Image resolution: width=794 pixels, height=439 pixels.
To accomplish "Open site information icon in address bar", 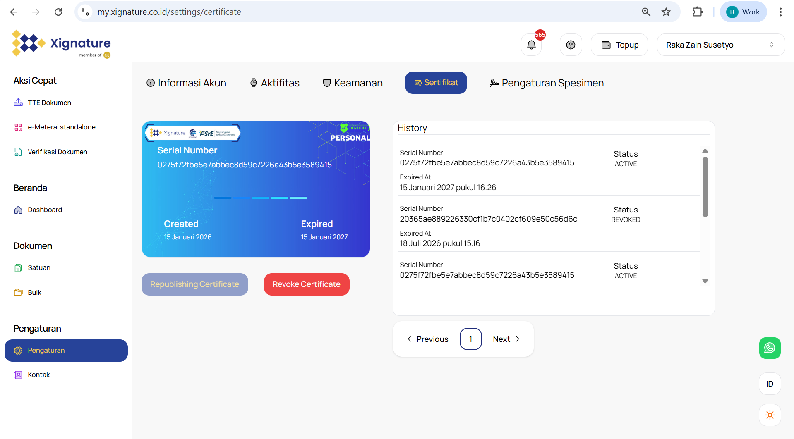I will (x=85, y=12).
